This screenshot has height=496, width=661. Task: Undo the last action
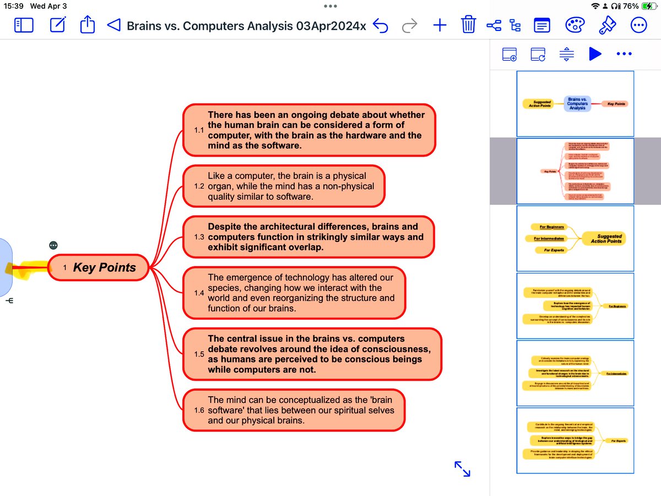click(381, 25)
